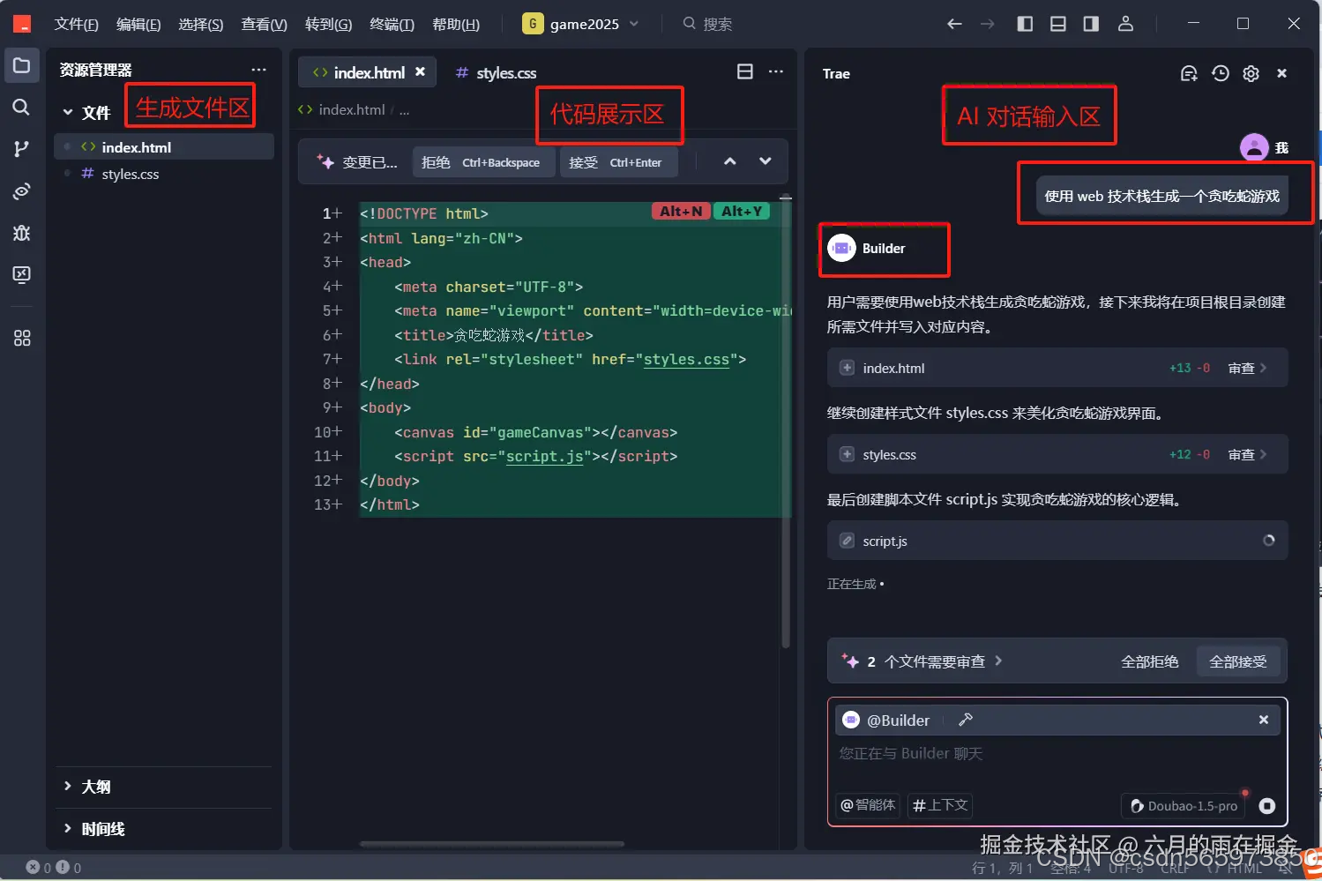Open editor more actions ellipsis
Image resolution: width=1322 pixels, height=881 pixels.
tap(776, 71)
